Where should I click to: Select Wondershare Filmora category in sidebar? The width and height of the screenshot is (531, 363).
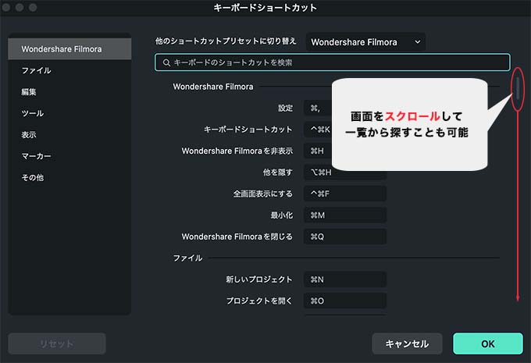[x=69, y=49]
